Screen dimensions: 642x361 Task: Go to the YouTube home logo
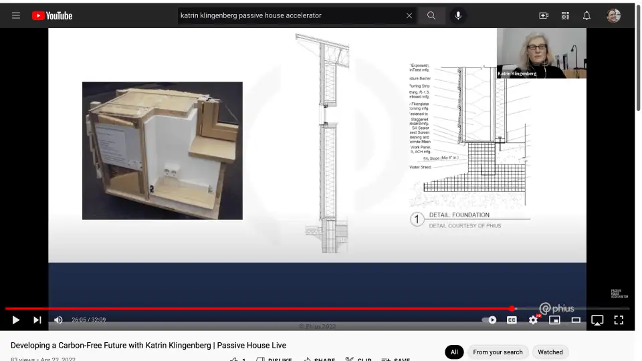52,15
